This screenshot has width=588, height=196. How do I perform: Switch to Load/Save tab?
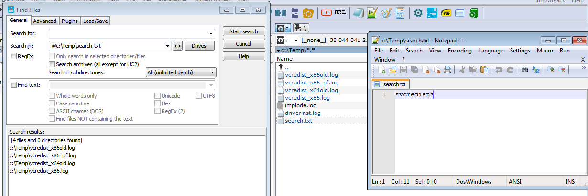tap(96, 21)
